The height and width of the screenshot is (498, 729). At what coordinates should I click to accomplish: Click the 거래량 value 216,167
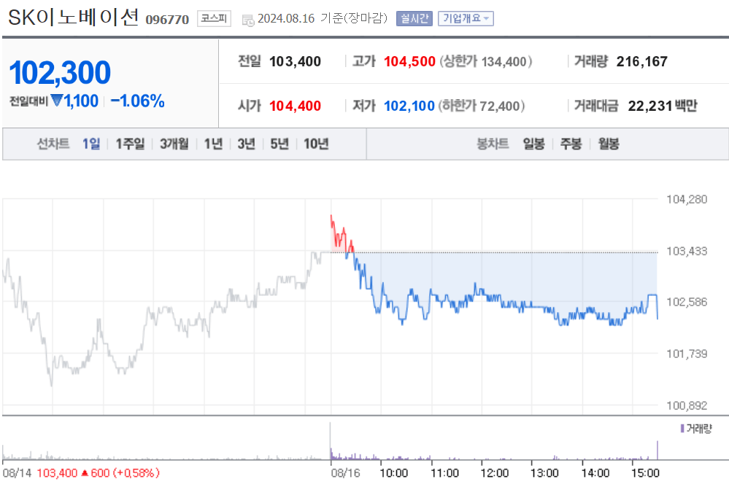tap(642, 61)
